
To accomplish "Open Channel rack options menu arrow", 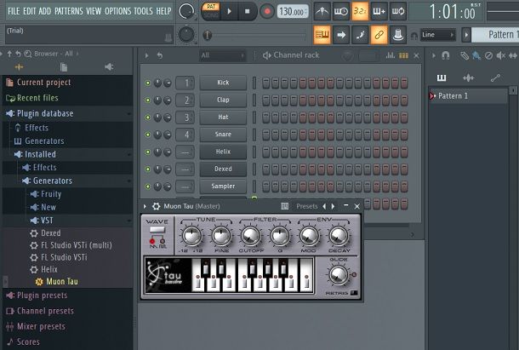I will coord(146,55).
